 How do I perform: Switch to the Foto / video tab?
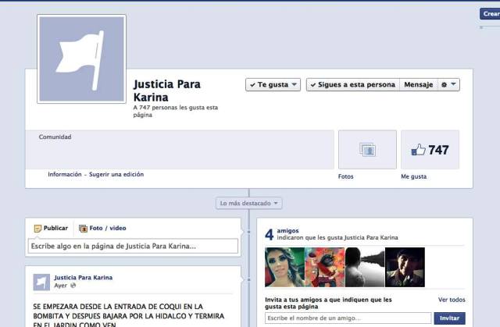(102, 229)
